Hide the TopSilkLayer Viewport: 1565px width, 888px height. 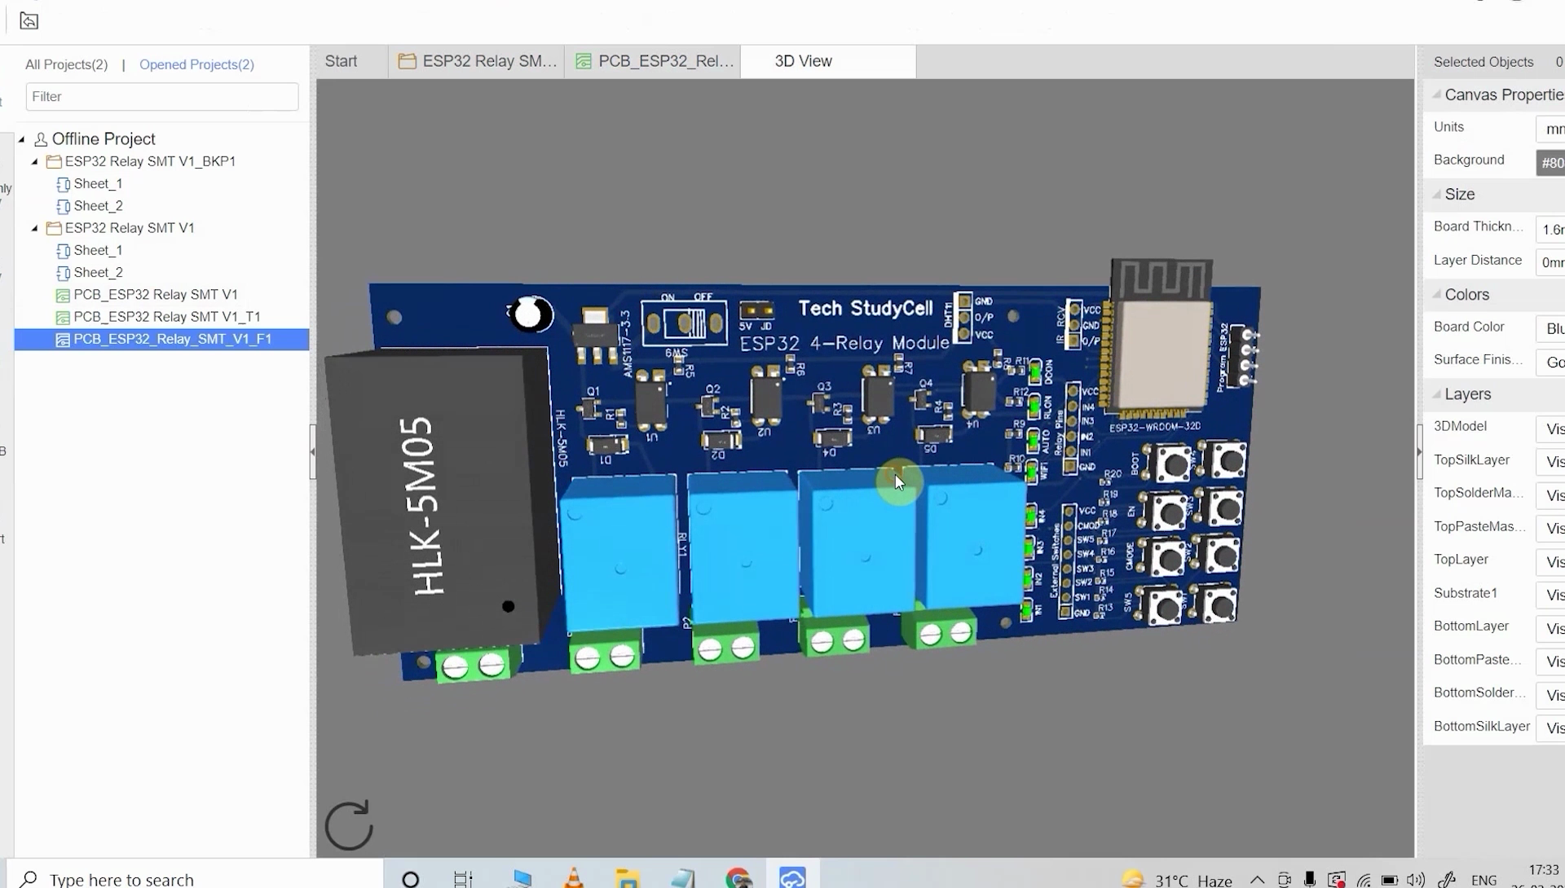pos(1552,462)
